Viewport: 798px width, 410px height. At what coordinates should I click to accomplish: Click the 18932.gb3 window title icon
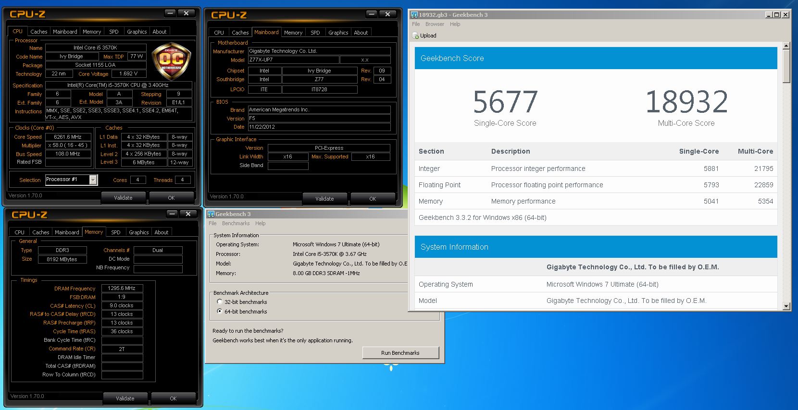[x=414, y=15]
